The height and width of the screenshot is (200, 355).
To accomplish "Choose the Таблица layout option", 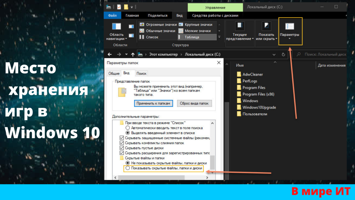I will point(197,37).
